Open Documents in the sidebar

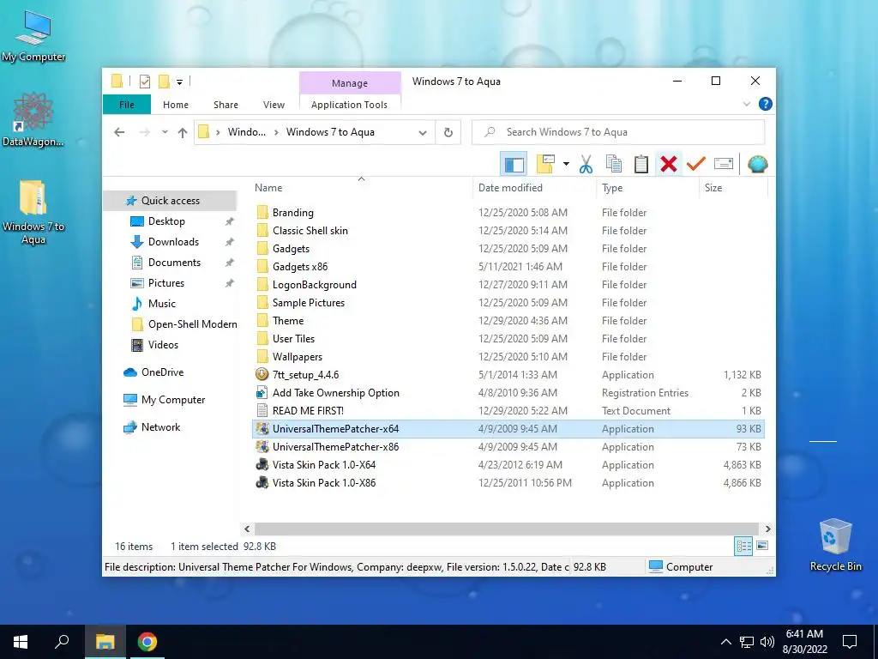(173, 263)
